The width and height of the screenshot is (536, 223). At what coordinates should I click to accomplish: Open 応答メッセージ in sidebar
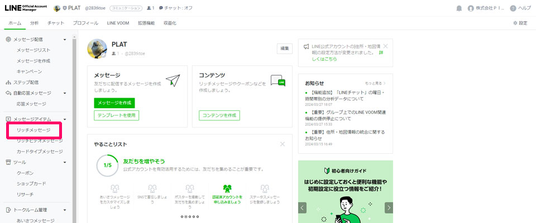pos(31,104)
